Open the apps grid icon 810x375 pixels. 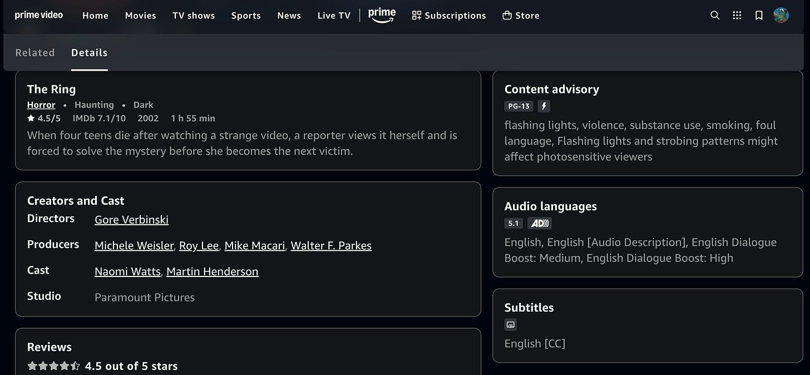click(x=737, y=16)
